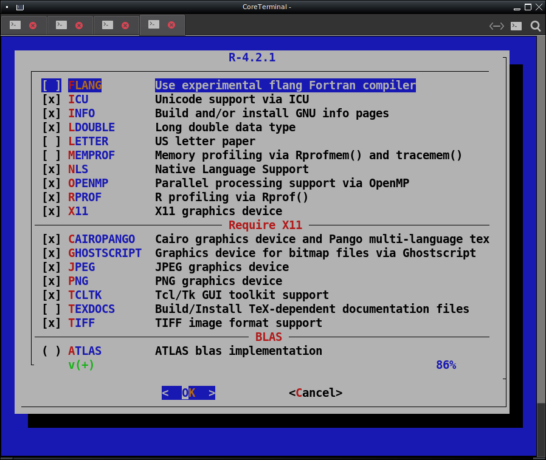The width and height of the screenshot is (546, 460).
Task: Toggle the GHOSTSCRIPT checkbox
Action: pyautogui.click(x=51, y=253)
